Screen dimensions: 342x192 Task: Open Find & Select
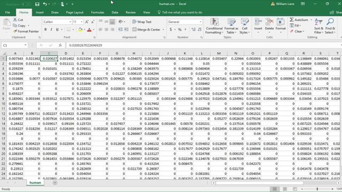330,26
